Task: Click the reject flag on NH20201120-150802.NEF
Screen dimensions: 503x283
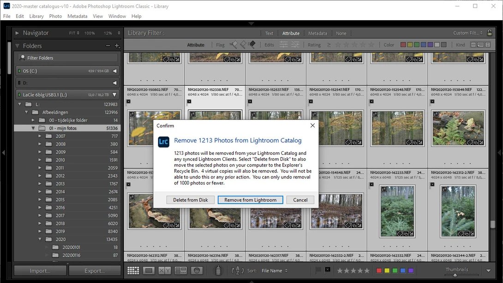Action: coord(128,101)
